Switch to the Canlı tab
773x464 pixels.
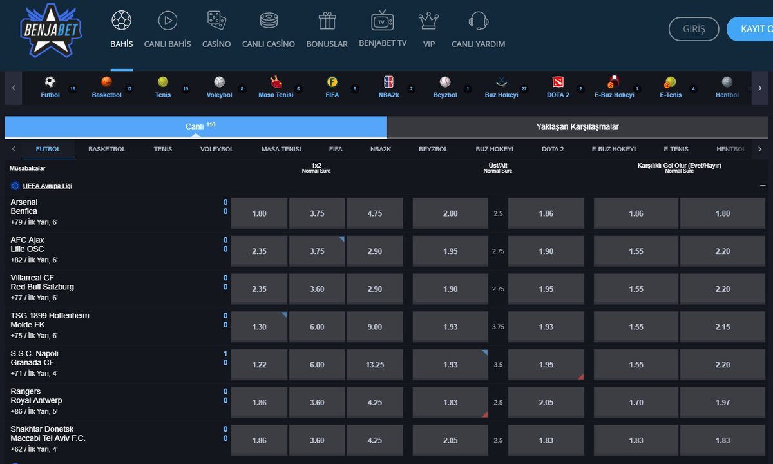(x=196, y=127)
